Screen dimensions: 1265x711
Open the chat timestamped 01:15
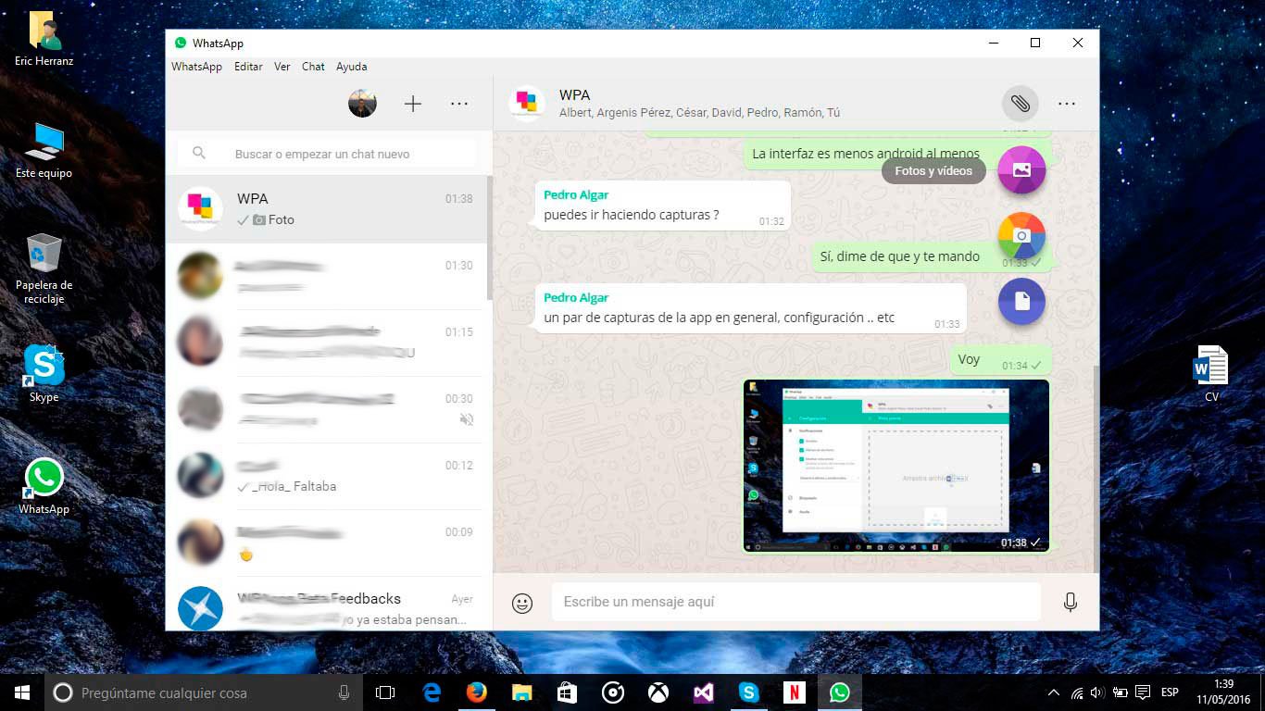click(326, 343)
